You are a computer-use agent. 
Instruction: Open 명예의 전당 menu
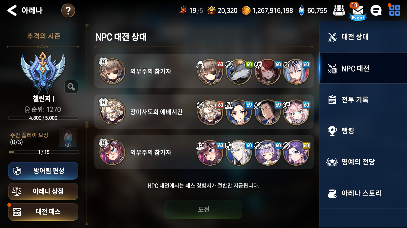pos(363,162)
